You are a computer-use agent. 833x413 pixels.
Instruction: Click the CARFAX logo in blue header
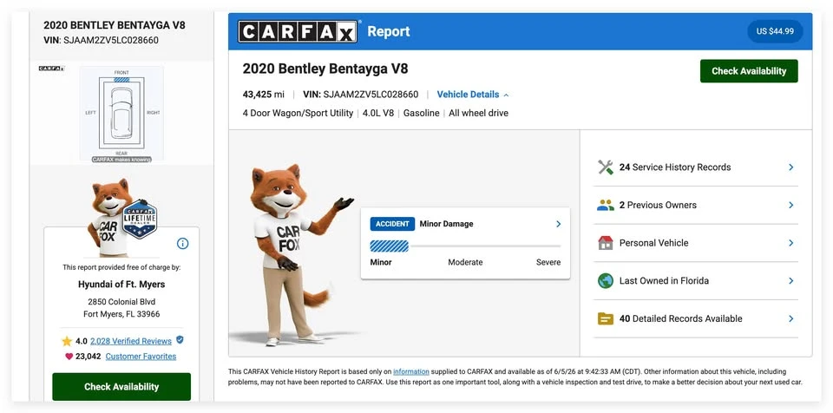[x=298, y=31]
